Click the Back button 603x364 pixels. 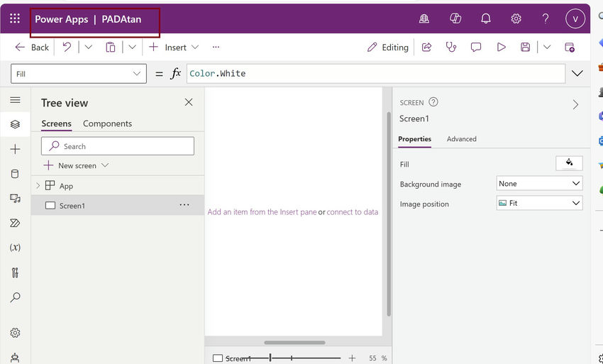(31, 47)
